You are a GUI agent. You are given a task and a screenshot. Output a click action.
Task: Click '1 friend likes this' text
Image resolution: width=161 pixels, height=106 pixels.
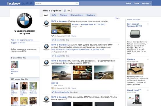(x=19, y=58)
